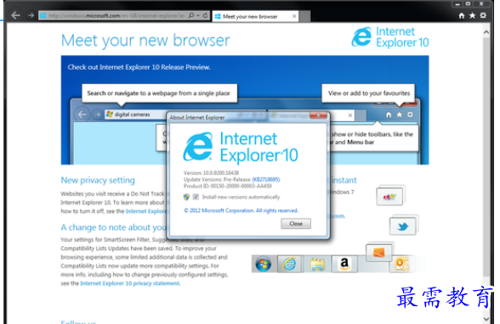Click the search magnifier in address bar
The height and width of the screenshot is (324, 500).
[191, 15]
